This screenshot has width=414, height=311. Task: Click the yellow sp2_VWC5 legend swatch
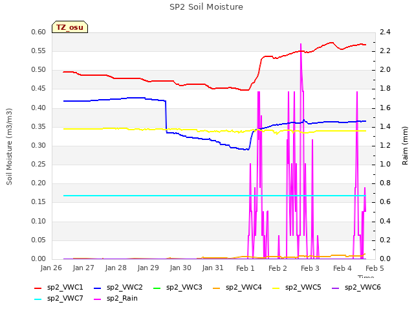pyautogui.click(x=276, y=288)
